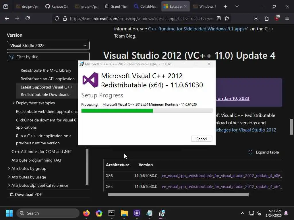294x220 pixels.
Task: Switch to the Release OB GitHub tab
Action: (57, 7)
